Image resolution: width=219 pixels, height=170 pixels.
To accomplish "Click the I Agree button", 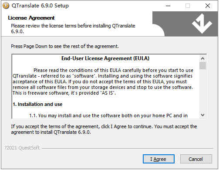I will tap(158, 159).
